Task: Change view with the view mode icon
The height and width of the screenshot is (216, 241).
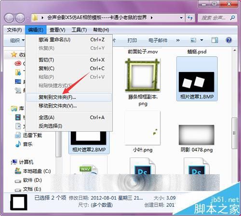Action: point(193,40)
